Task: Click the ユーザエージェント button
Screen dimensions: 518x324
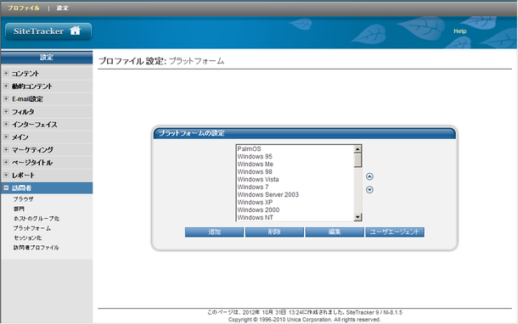Action: pyautogui.click(x=395, y=232)
